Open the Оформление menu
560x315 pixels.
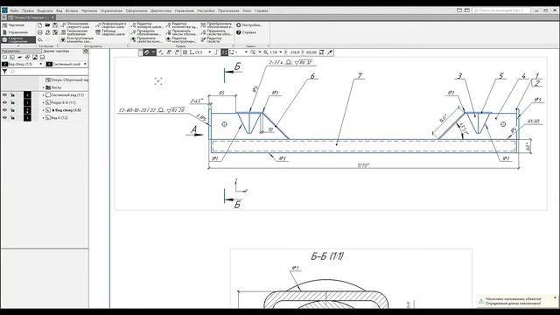[136, 10]
